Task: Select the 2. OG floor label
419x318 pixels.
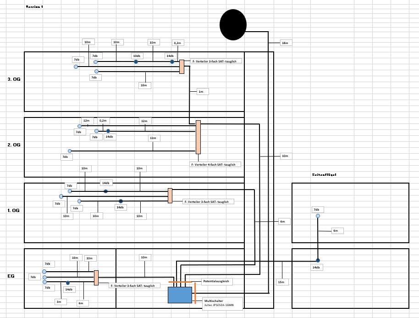Action: coord(14,145)
